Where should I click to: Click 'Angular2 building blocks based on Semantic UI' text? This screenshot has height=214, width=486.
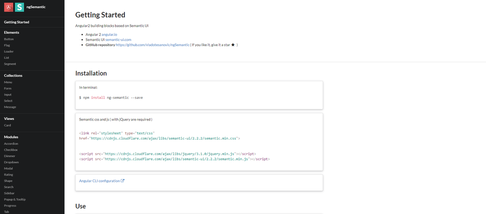click(112, 26)
